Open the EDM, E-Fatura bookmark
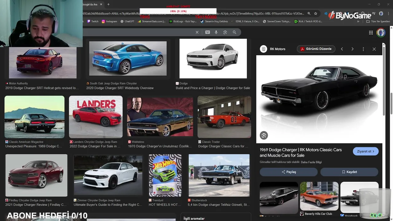The height and width of the screenshot is (221, 393). coord(245,21)
